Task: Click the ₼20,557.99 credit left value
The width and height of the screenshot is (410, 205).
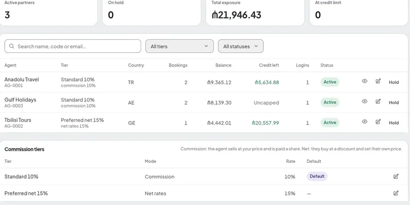Action: coord(265,123)
